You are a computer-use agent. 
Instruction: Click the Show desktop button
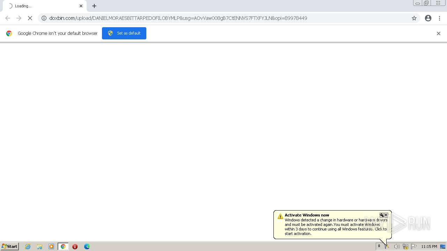coord(443,246)
